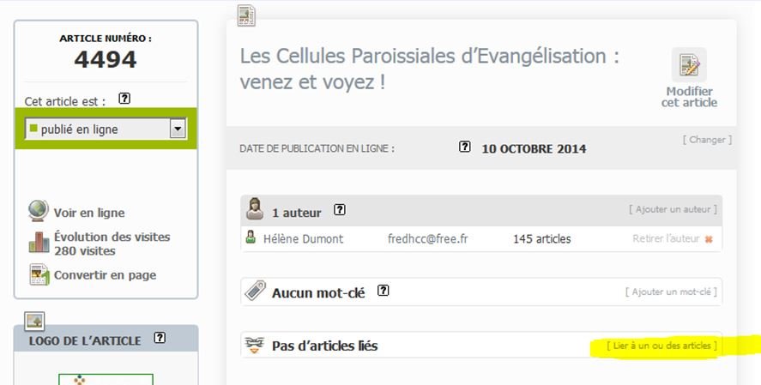
Task: Click the image icon above Logo de l'article
Action: coord(34,321)
